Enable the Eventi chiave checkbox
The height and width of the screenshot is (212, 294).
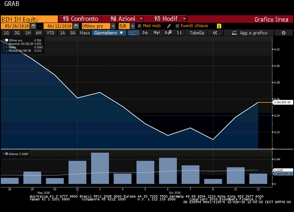coord(177,26)
